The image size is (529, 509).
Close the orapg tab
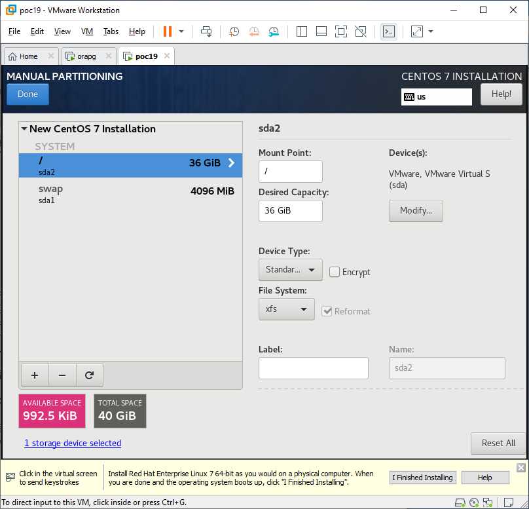click(x=109, y=56)
